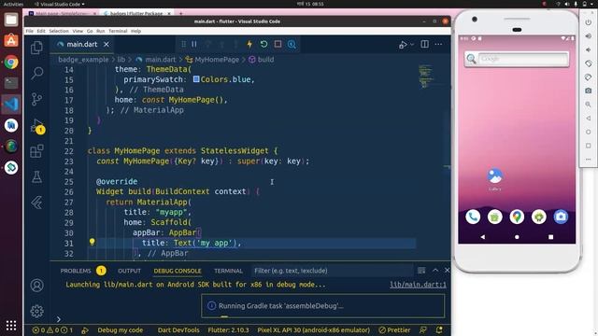The height and width of the screenshot is (336, 598).
Task: Trigger Flutter hot reload lightning icon
Action: [249, 44]
